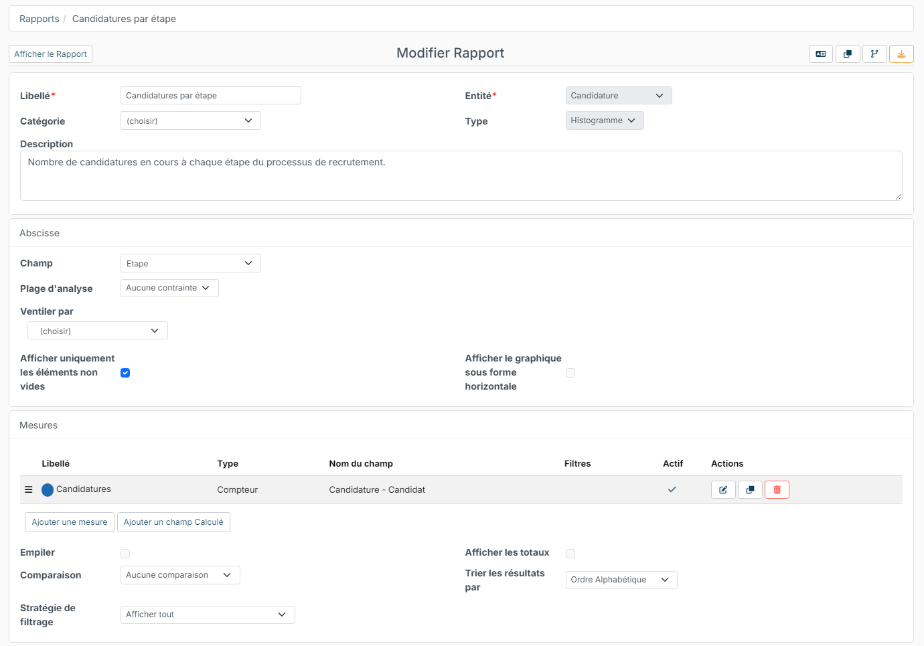
Task: Click the active checkmark in the Candidatures row
Action: 672,489
